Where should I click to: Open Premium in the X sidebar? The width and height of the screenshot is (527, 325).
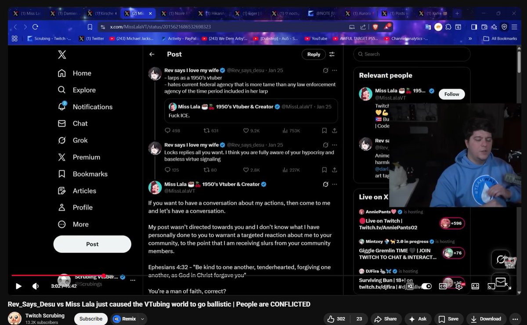coord(79,157)
